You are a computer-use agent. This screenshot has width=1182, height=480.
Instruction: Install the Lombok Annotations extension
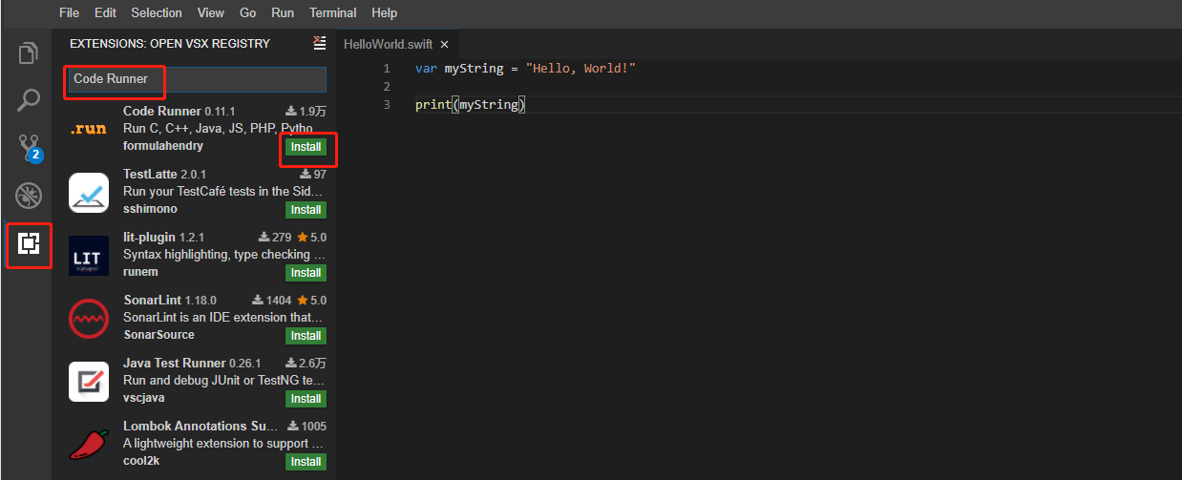[x=306, y=462]
